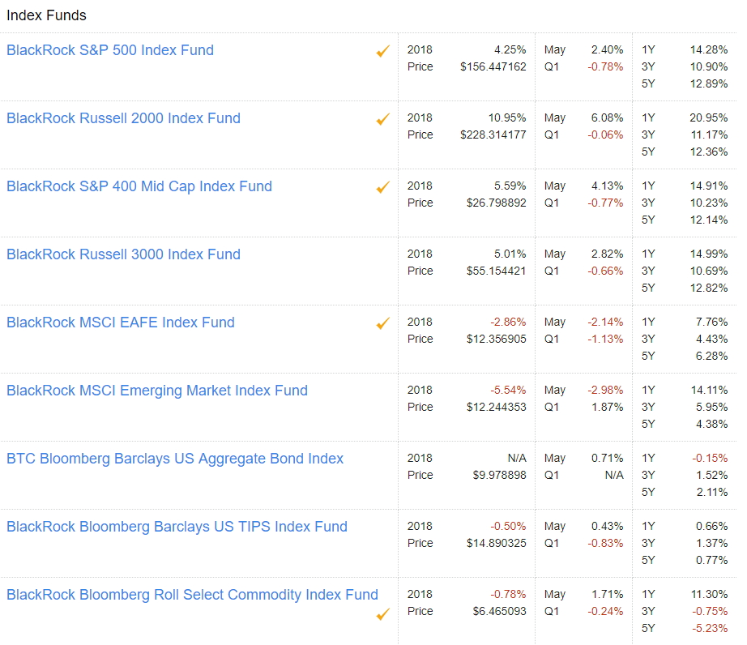747x645 pixels.
Task: Click the 4.13% May return value
Action: click(x=608, y=186)
